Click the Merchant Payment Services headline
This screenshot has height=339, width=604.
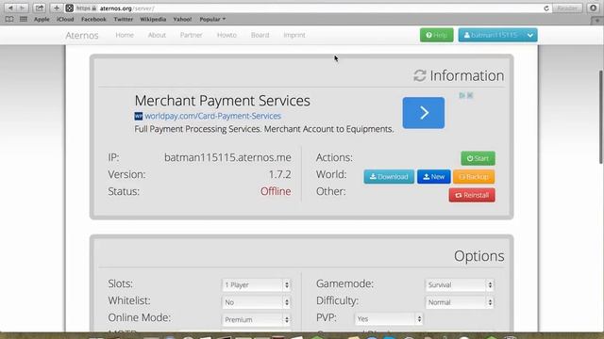[223, 101]
